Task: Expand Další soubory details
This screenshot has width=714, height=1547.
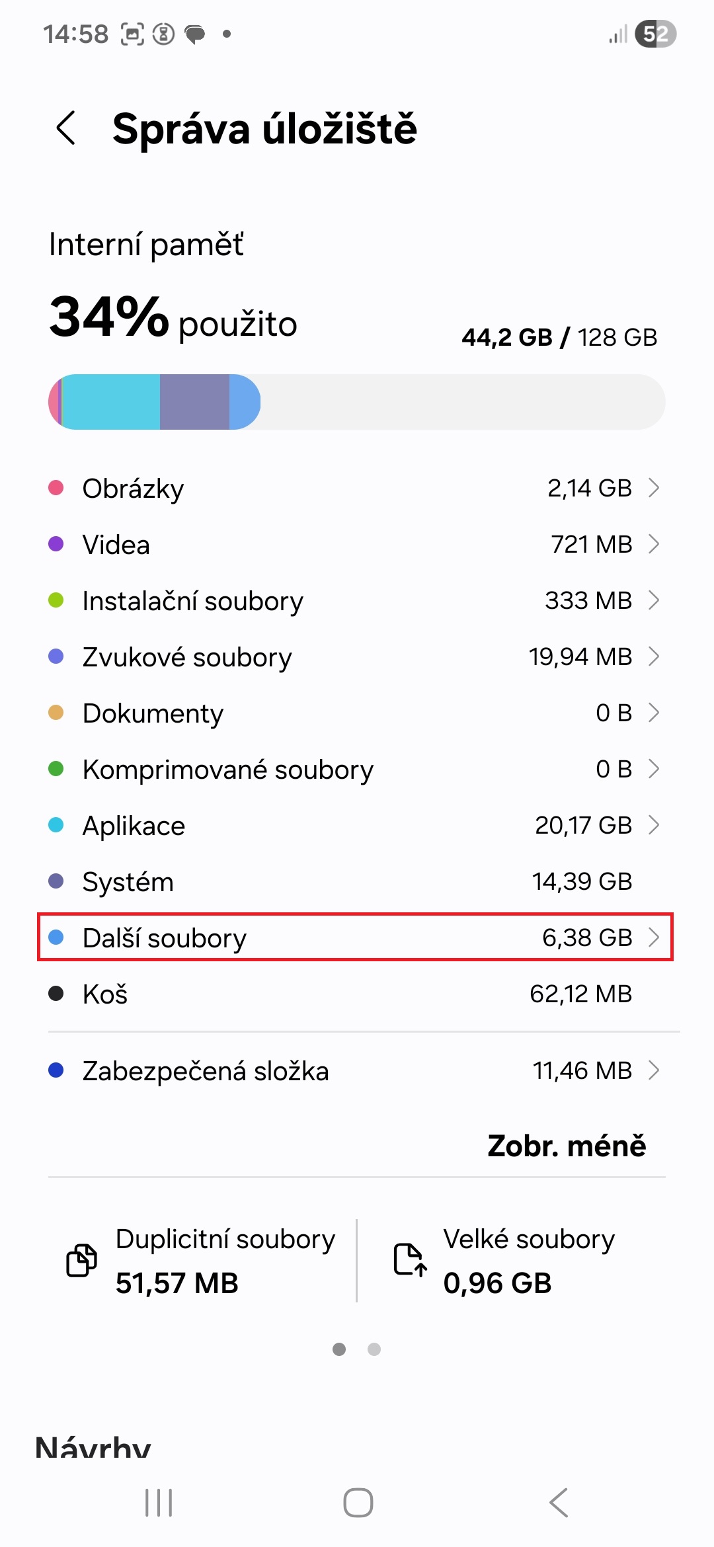Action: (654, 937)
